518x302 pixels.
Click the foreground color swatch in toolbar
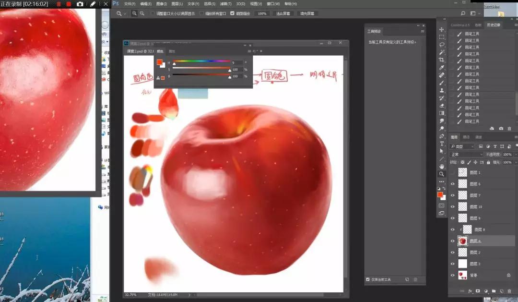click(440, 194)
